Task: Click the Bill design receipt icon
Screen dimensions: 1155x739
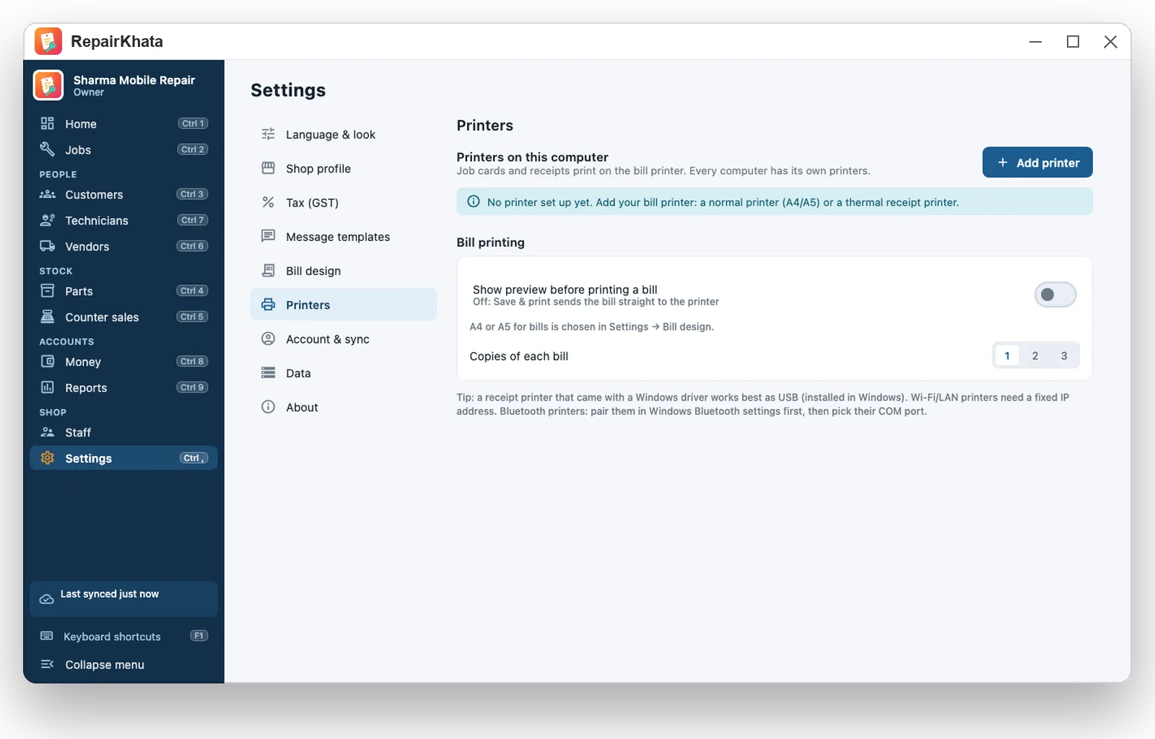Action: [x=269, y=271]
